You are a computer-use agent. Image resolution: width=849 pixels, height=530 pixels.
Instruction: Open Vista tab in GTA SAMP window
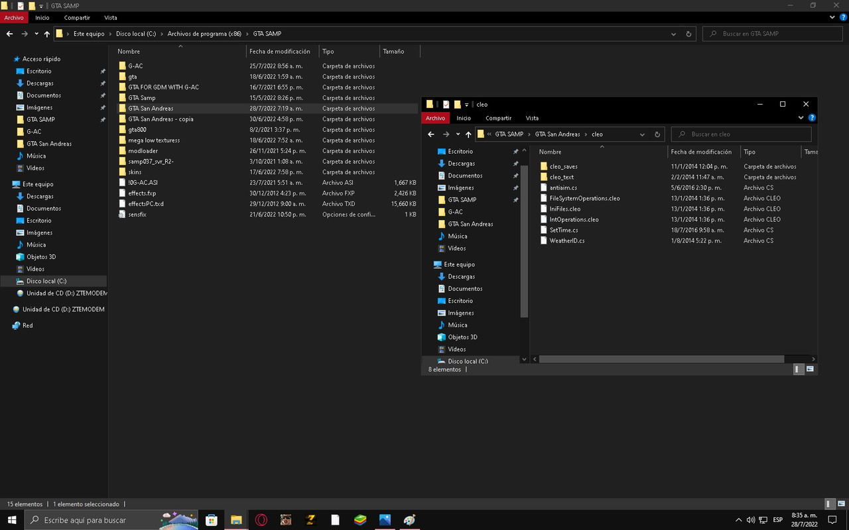(x=111, y=18)
